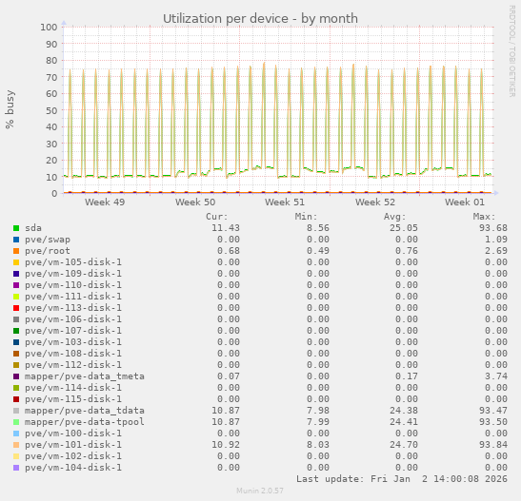Click the 'pve/vm-101-disk-1' legend label
521x501 pixels.
click(x=73, y=445)
